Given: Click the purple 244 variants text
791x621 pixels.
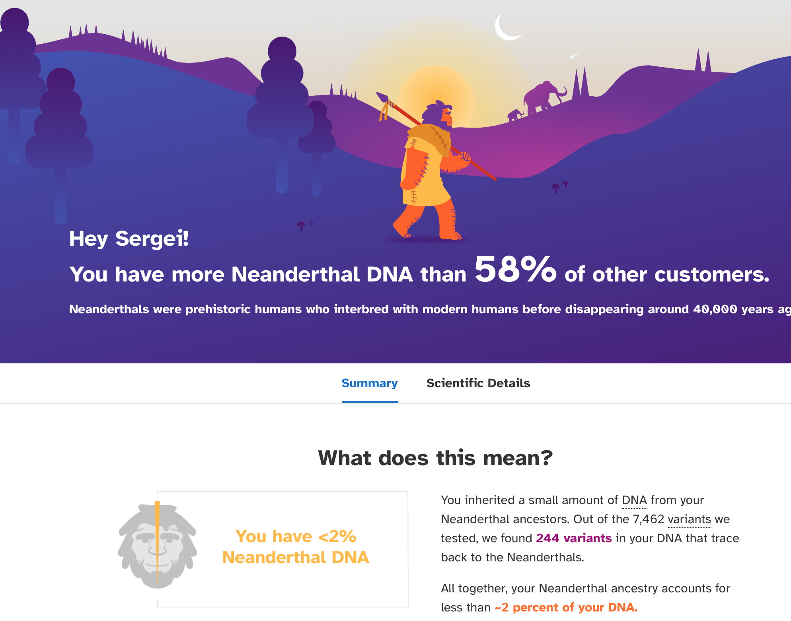Looking at the screenshot, I should [573, 538].
